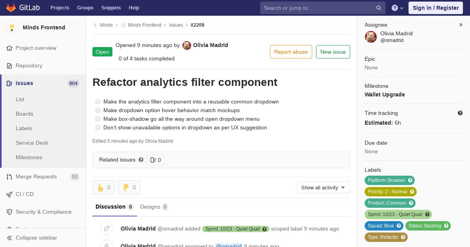Click the Report abuse button
This screenshot has height=247, width=470.
tap(291, 52)
